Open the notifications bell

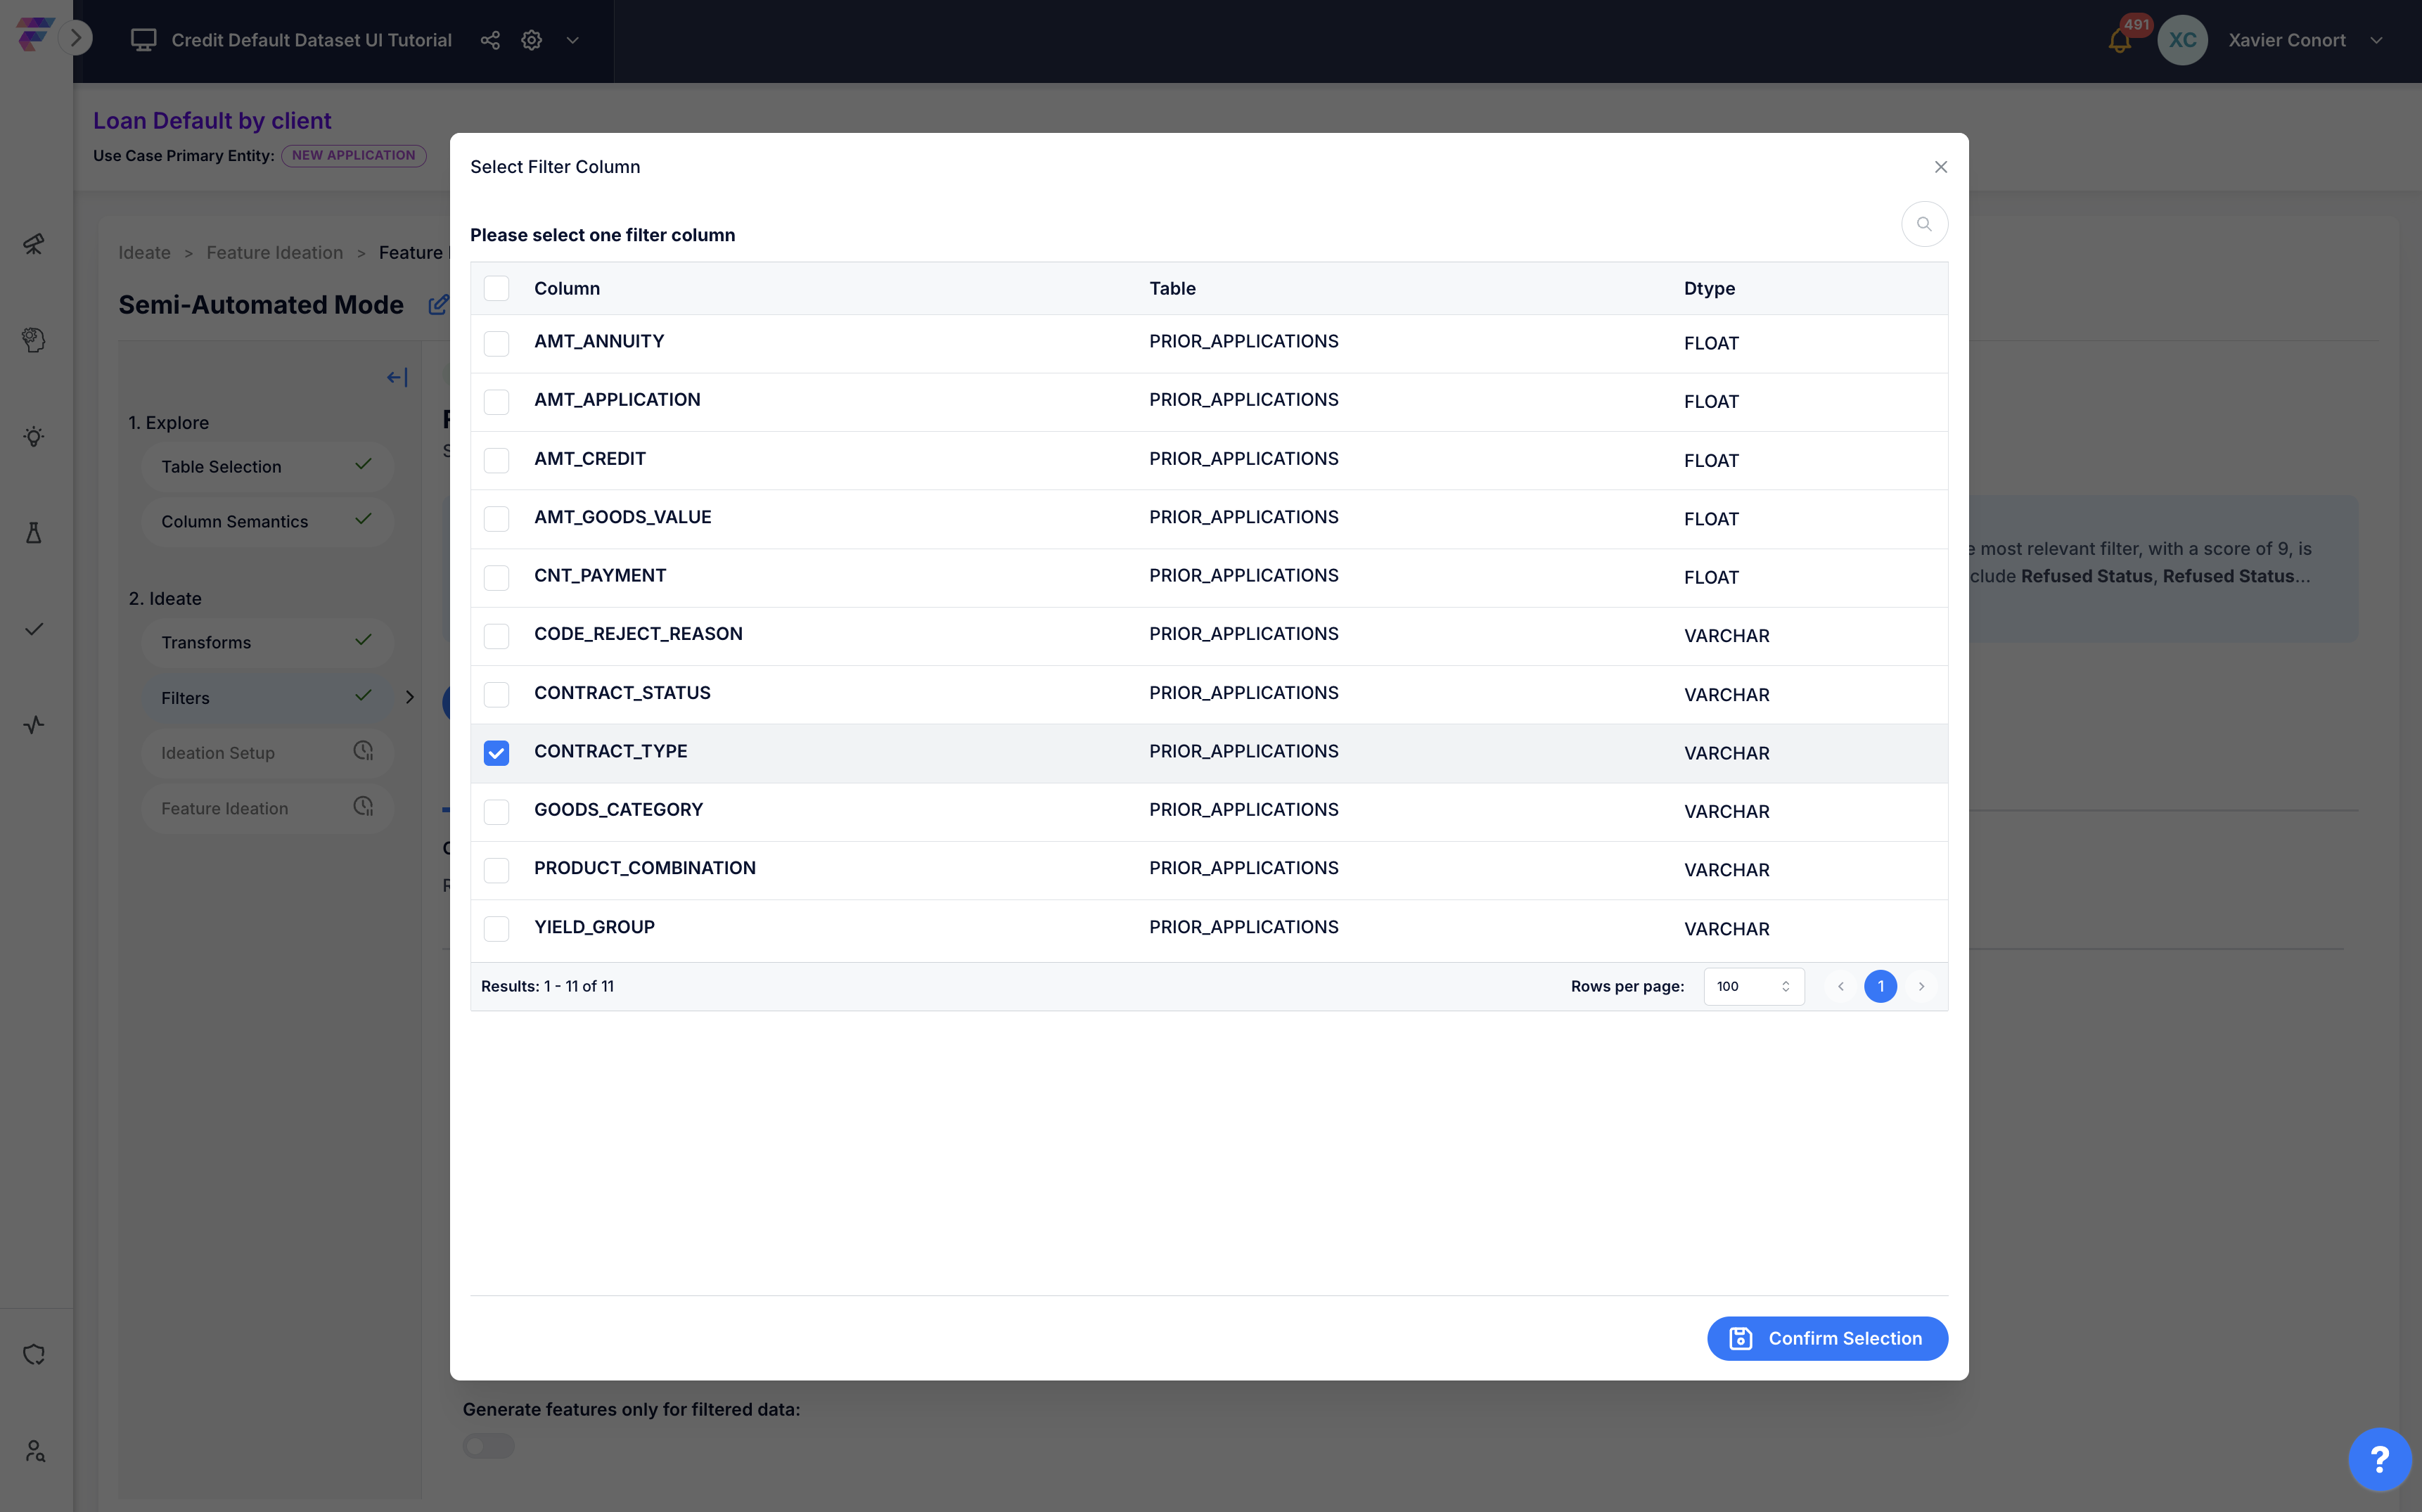[2118, 41]
